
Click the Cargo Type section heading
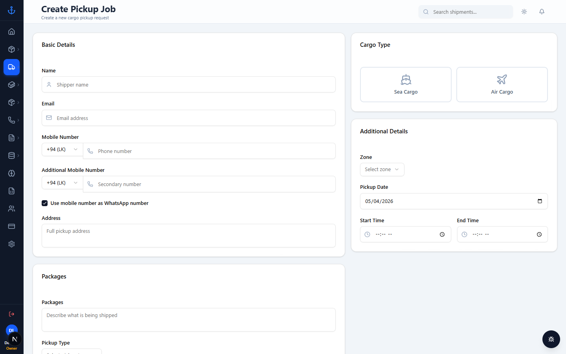[375, 45]
